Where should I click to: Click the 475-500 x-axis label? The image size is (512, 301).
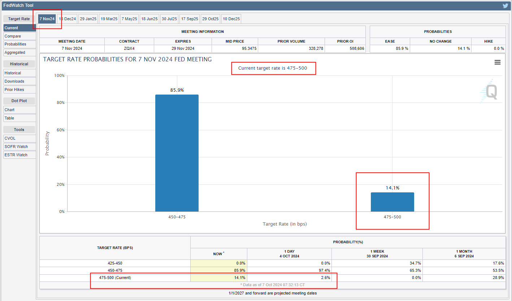392,217
